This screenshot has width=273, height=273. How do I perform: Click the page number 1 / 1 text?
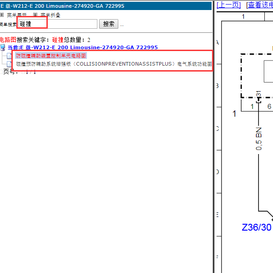30,72
